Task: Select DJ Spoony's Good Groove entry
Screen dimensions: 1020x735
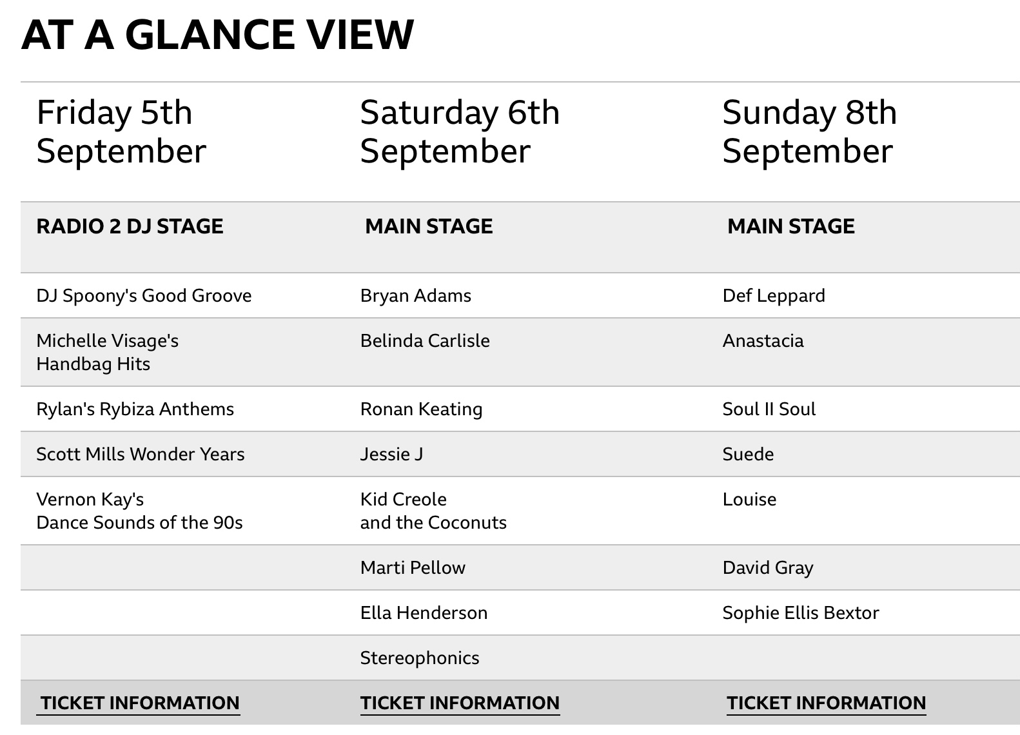Action: 144,295
